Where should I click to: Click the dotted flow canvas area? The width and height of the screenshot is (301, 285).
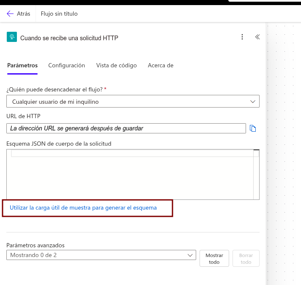pyautogui.click(x=284, y=148)
